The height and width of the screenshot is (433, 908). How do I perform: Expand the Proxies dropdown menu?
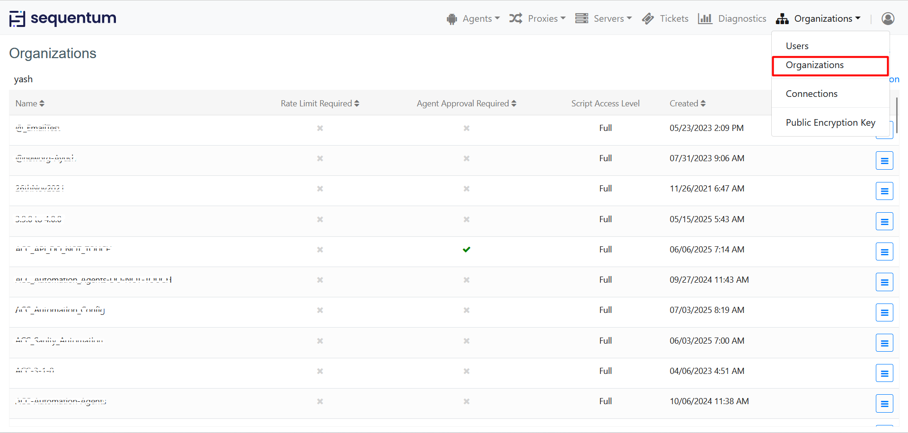pos(538,18)
